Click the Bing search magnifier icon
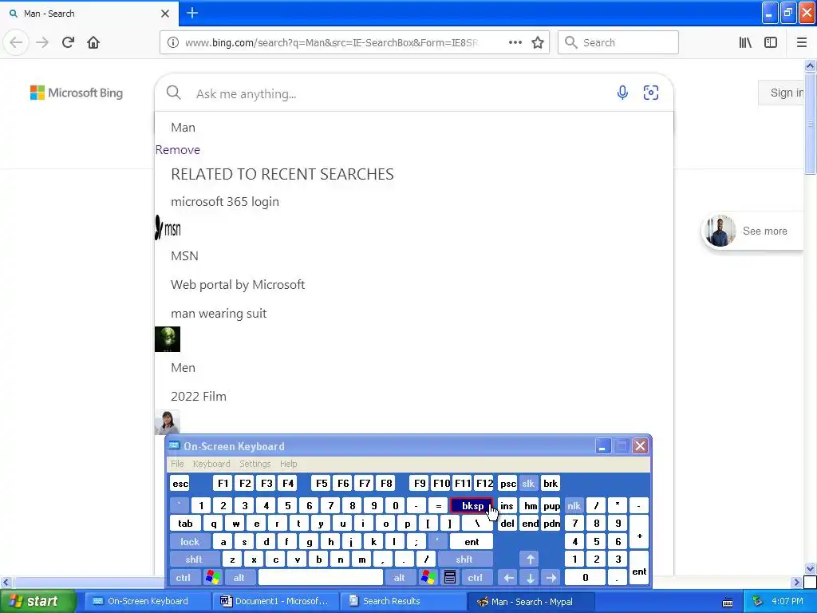Screen dimensions: 817x613 point(173,93)
